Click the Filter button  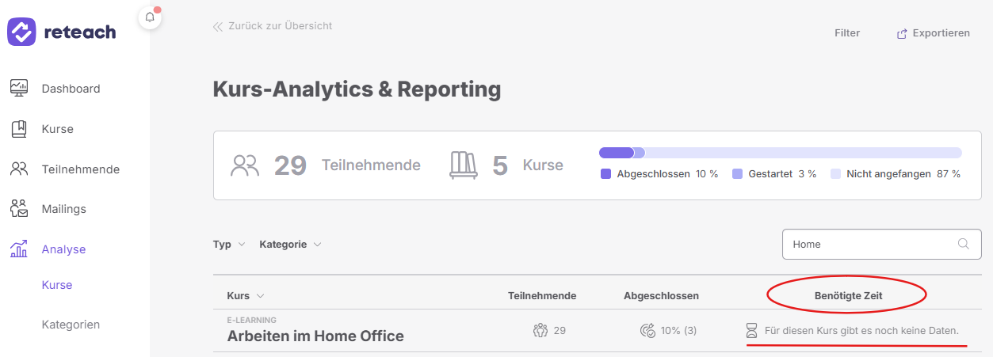click(x=847, y=33)
